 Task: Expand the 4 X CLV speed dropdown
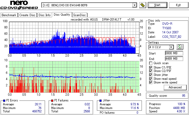pos(171,47)
